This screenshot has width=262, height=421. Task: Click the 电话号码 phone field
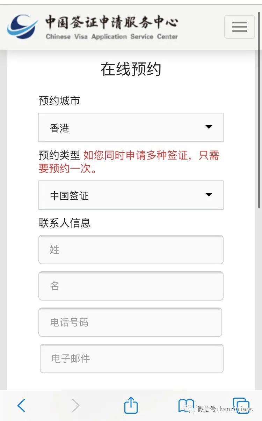point(130,322)
